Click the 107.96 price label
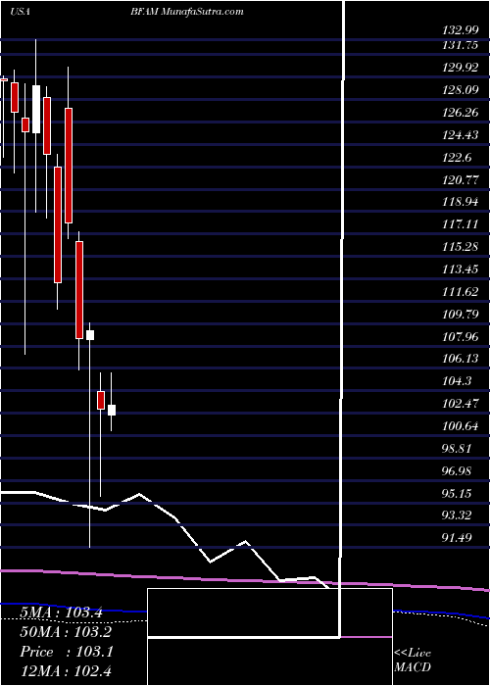The width and height of the screenshot is (490, 686). [x=461, y=336]
